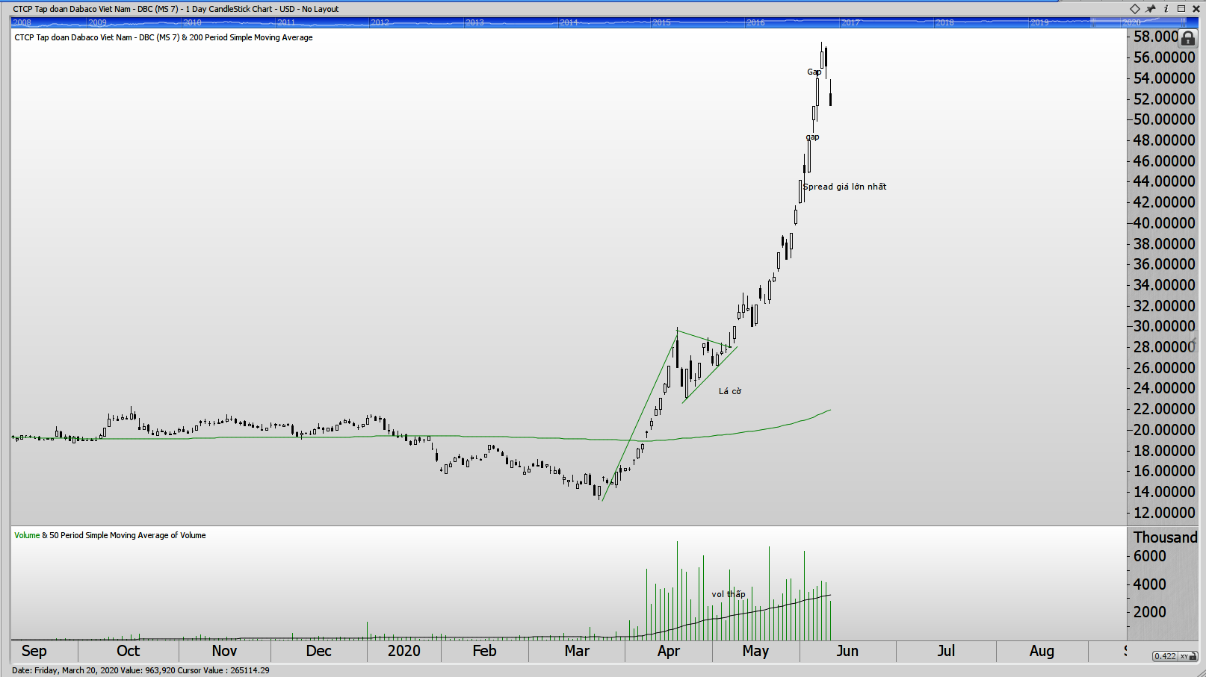The height and width of the screenshot is (677, 1206).
Task: Click the green 'Volume' legend label
Action: 27,535
